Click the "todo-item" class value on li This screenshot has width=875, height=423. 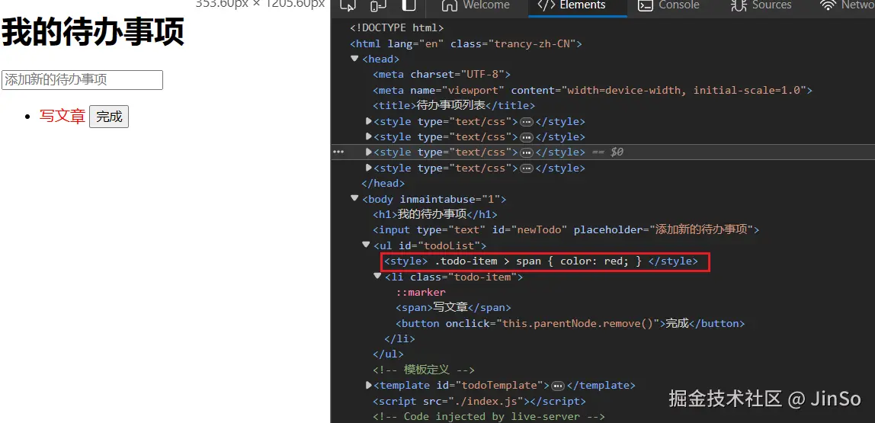tap(483, 277)
